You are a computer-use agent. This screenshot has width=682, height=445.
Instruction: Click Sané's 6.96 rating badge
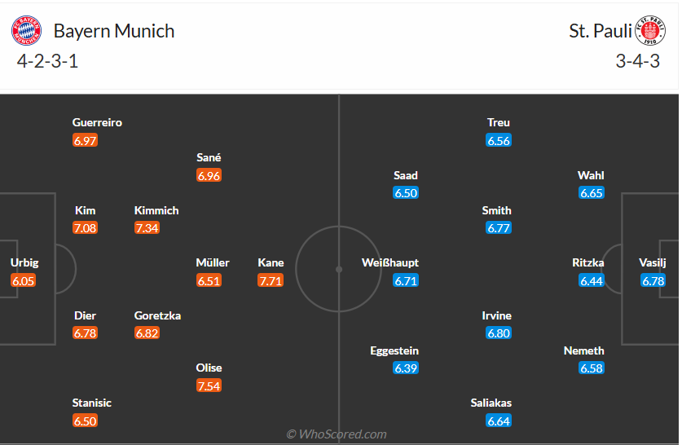click(209, 175)
